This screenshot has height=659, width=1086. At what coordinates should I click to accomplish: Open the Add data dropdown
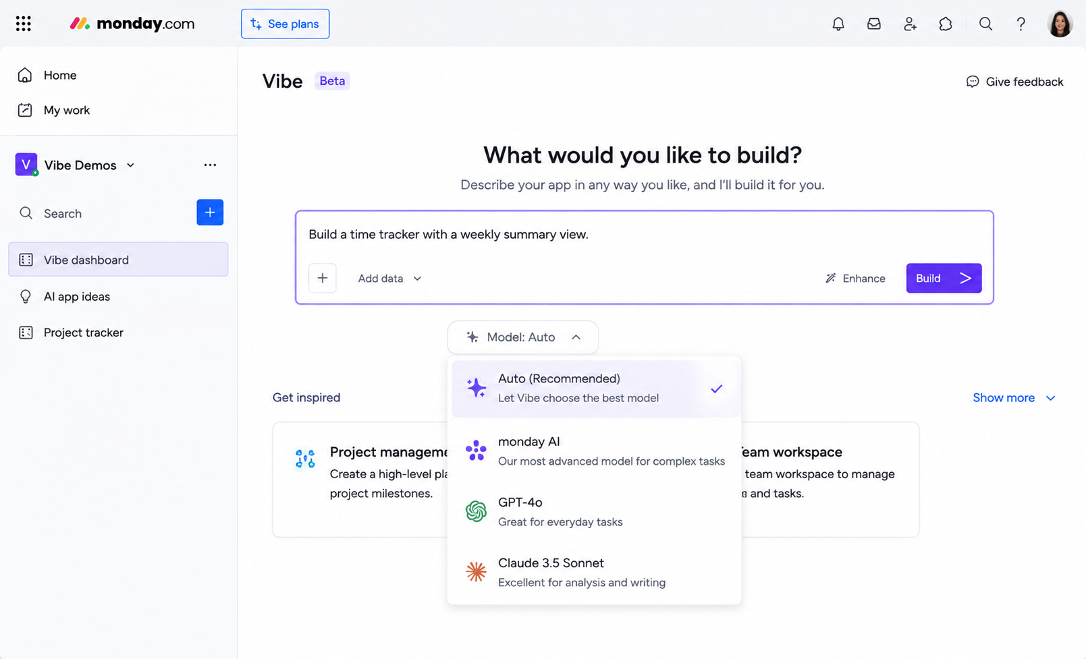tap(389, 278)
